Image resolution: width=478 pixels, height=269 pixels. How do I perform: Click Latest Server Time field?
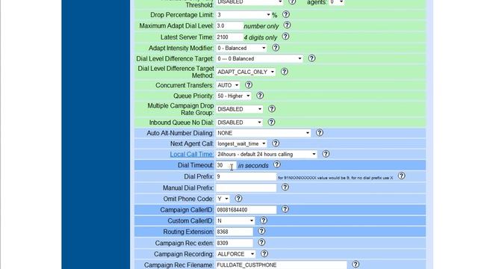click(x=229, y=37)
